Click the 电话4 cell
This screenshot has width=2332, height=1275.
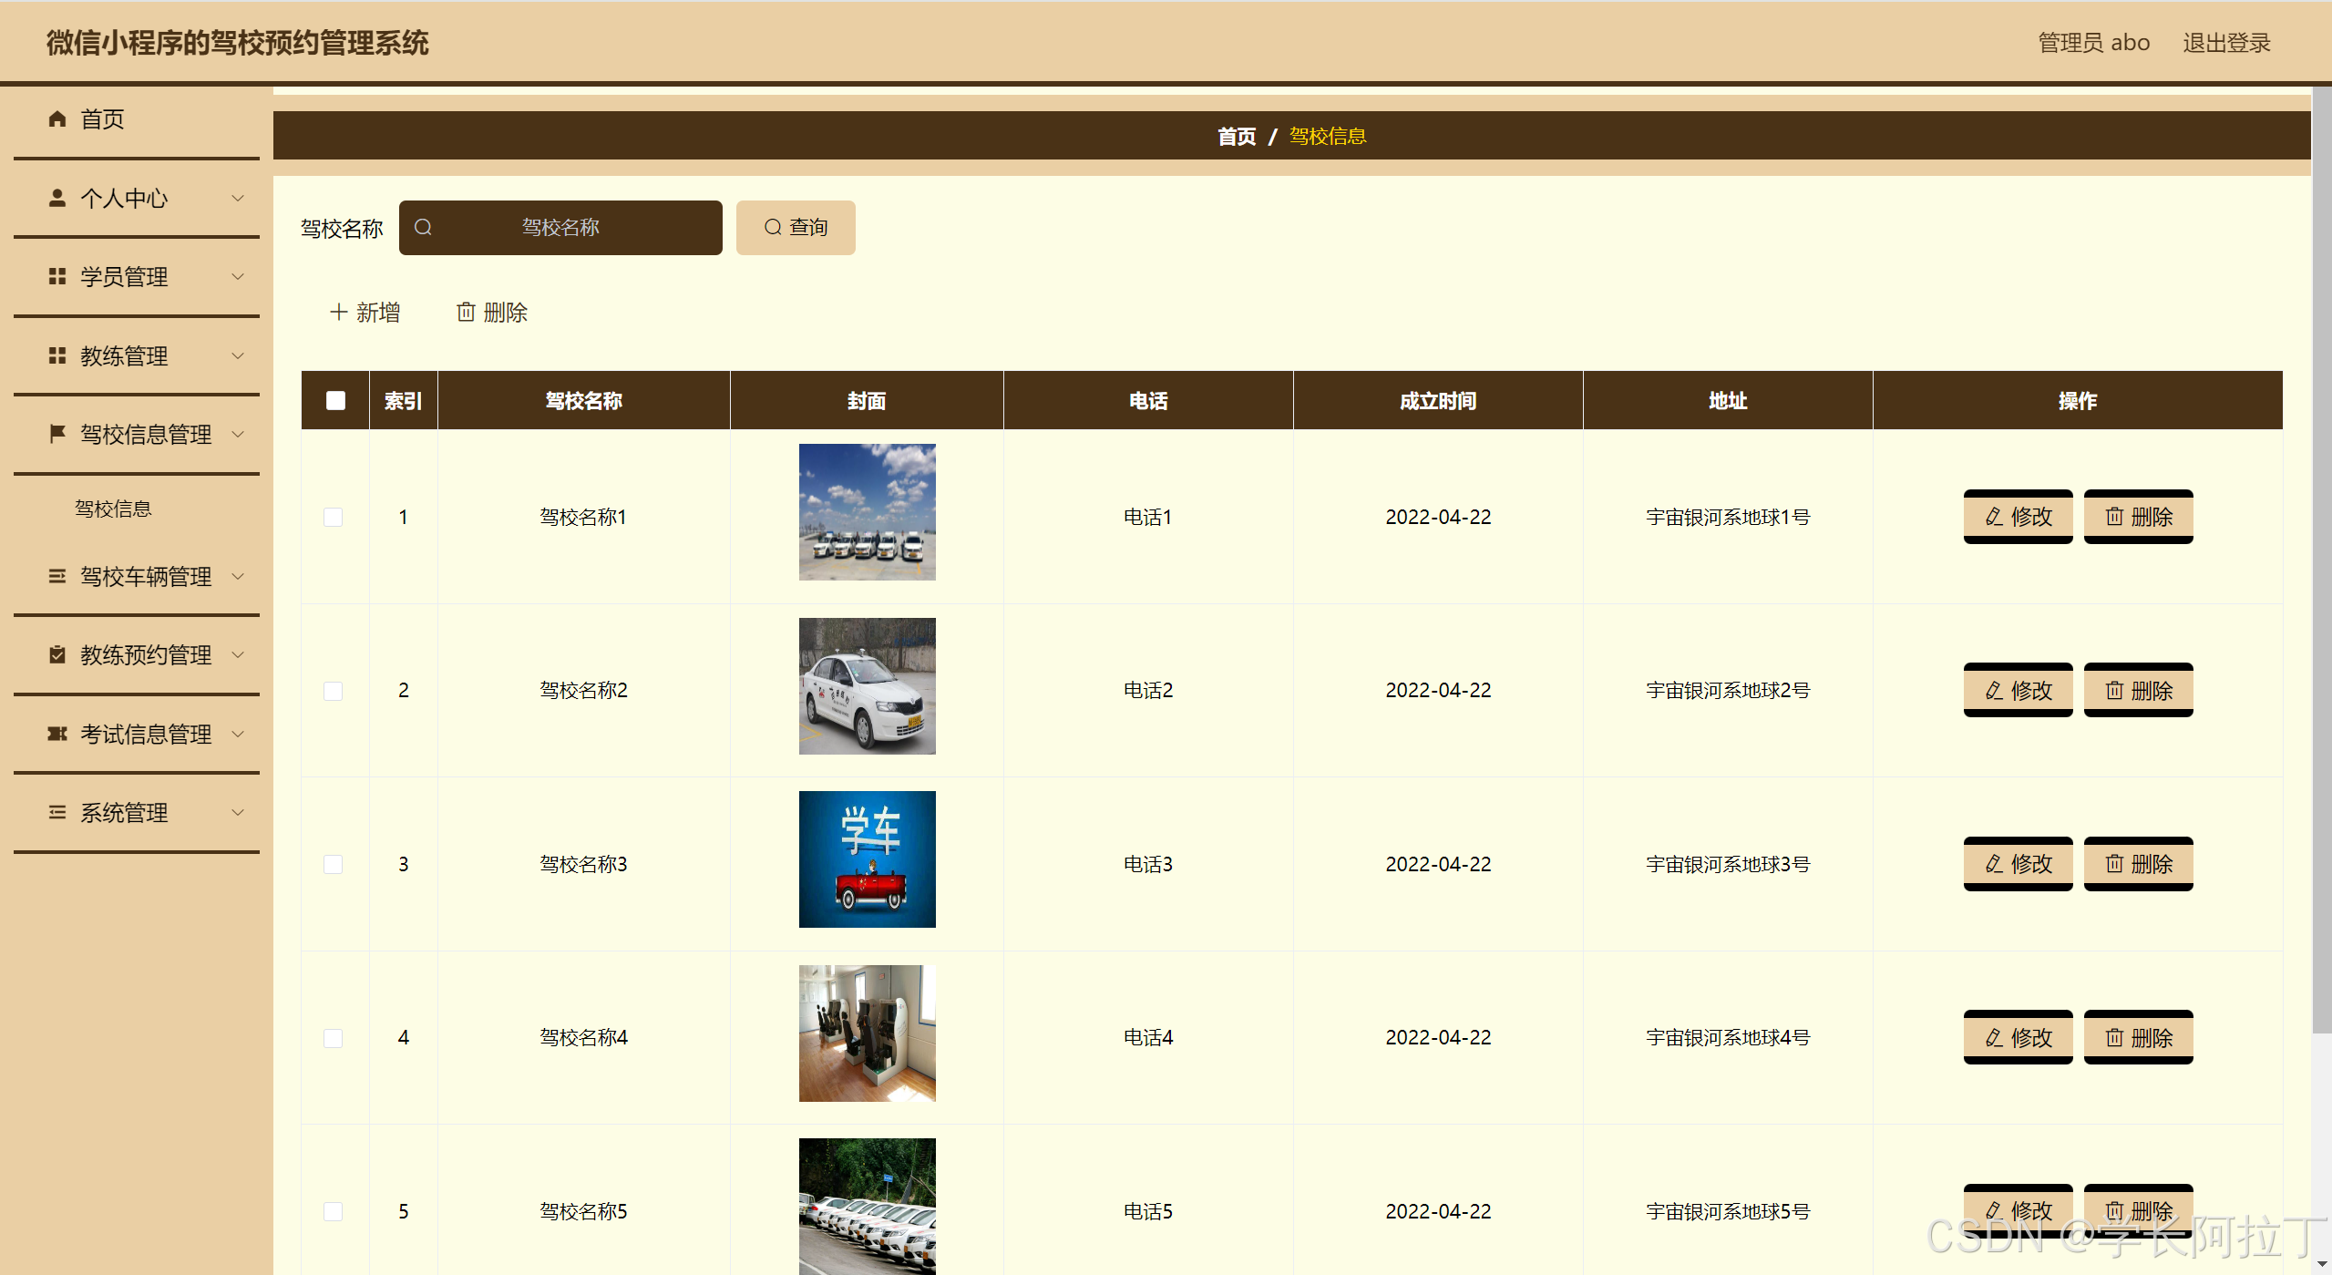1147,1037
